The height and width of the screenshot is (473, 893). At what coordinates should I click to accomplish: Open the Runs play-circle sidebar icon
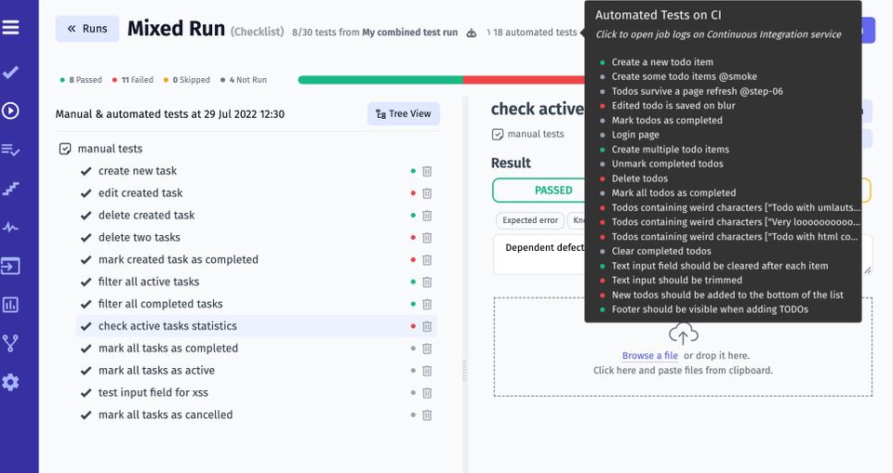point(10,111)
